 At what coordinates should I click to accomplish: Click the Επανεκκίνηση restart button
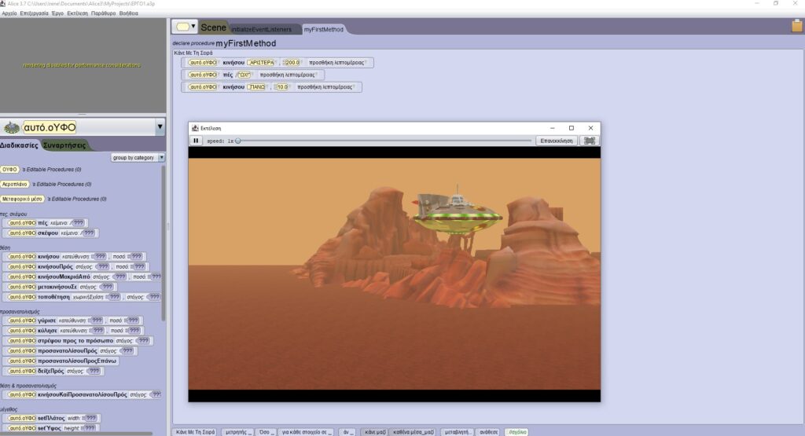(557, 141)
